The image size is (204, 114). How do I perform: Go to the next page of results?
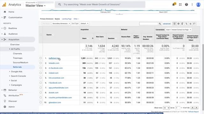(x=196, y=108)
